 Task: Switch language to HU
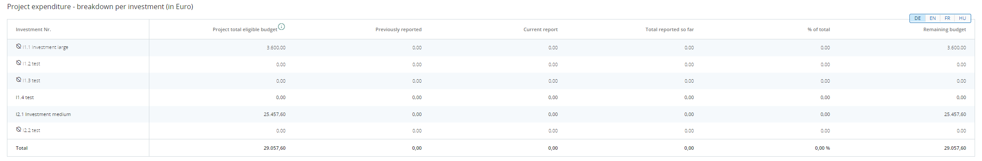tap(962, 18)
